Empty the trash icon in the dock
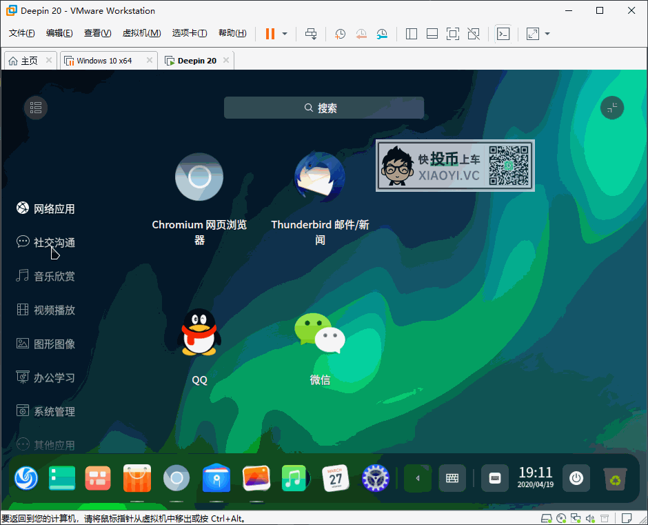648x525 pixels. point(614,478)
